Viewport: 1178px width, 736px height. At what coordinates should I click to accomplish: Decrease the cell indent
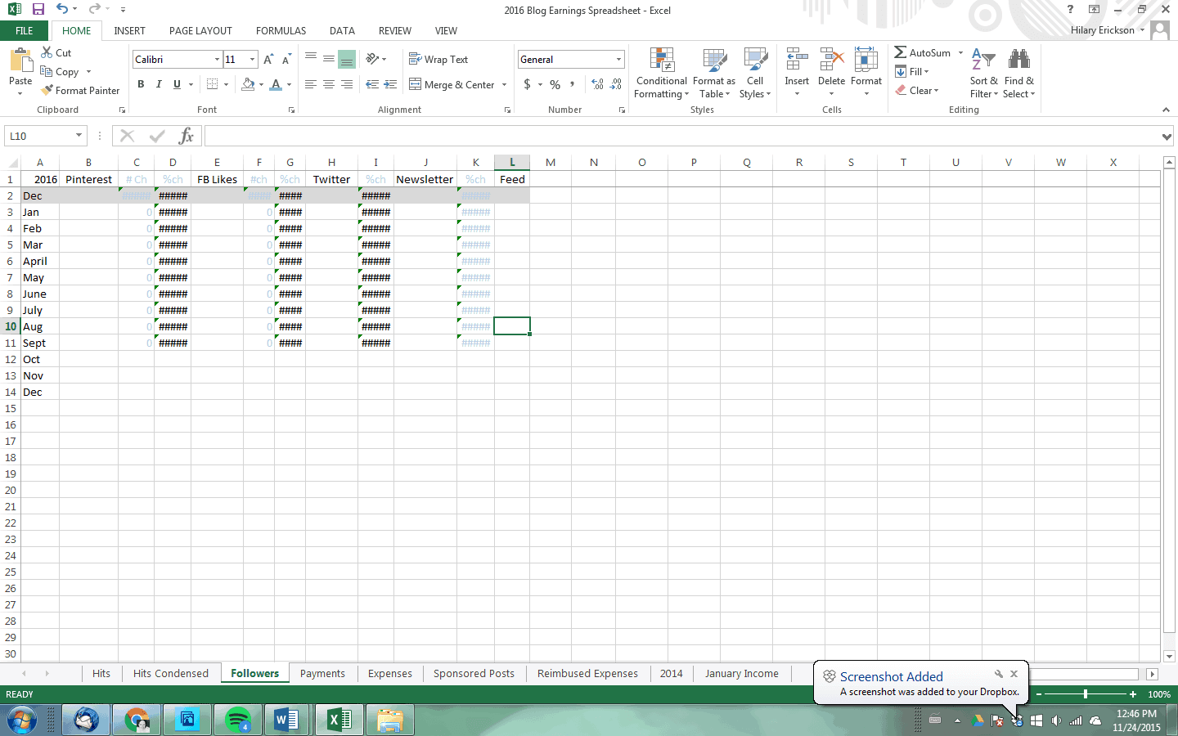click(372, 84)
